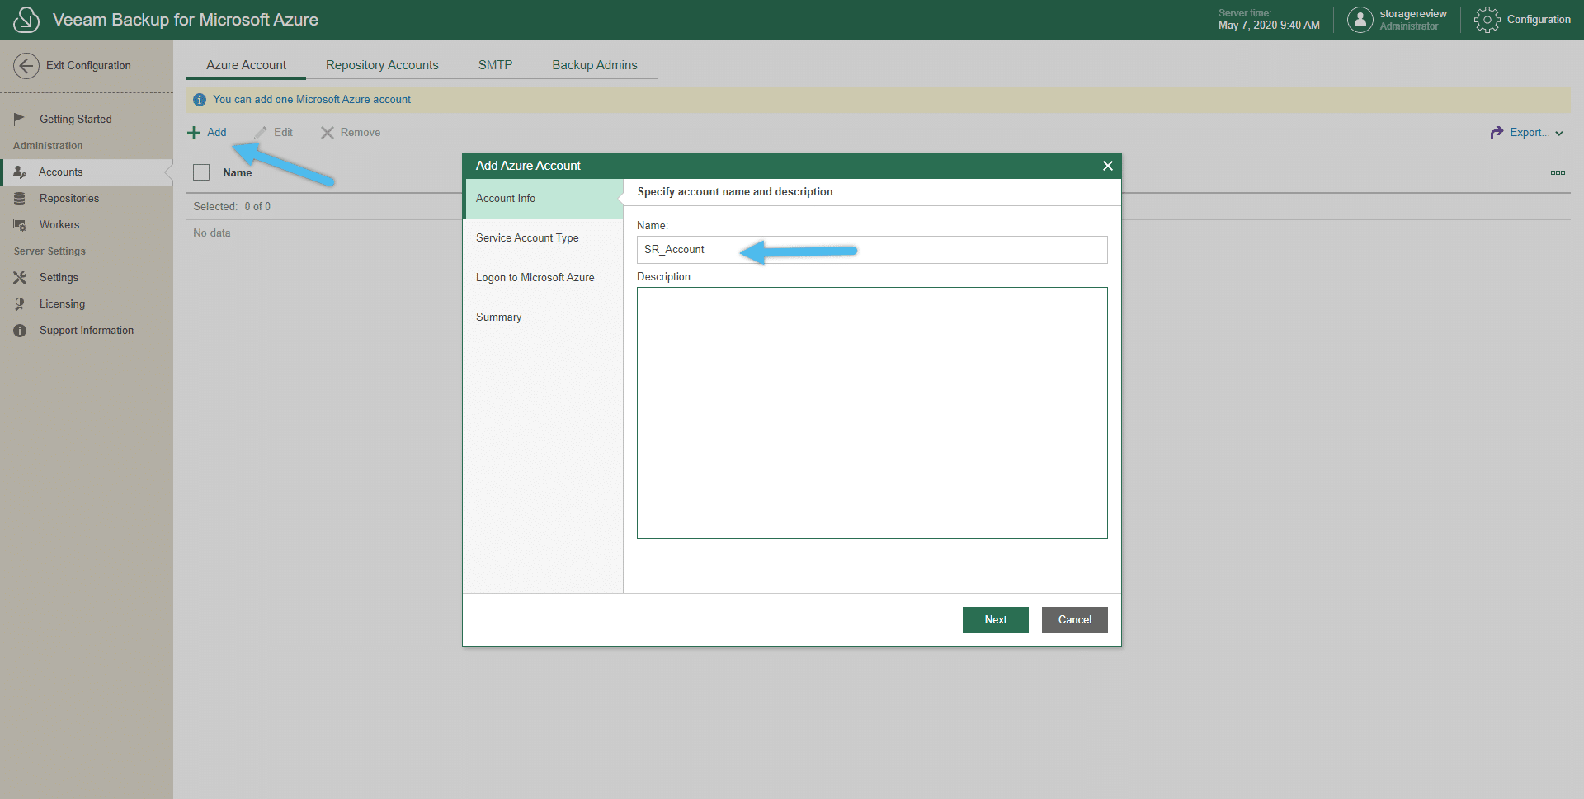Image resolution: width=1584 pixels, height=799 pixels.
Task: Click the storagereview username text
Action: coord(1412,14)
